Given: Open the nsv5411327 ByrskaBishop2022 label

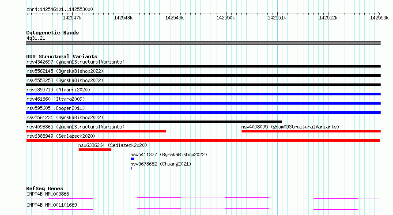Looking at the screenshot, I should (169, 155).
